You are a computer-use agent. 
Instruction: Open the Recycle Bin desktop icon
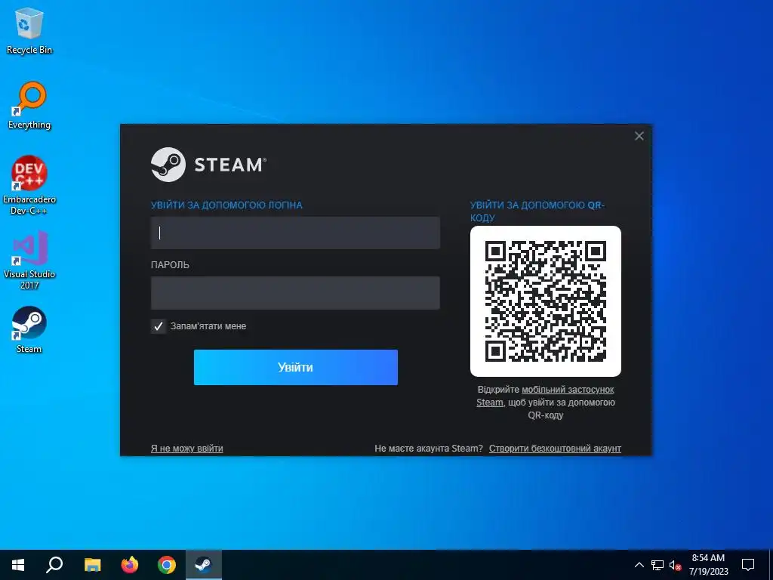[29, 30]
